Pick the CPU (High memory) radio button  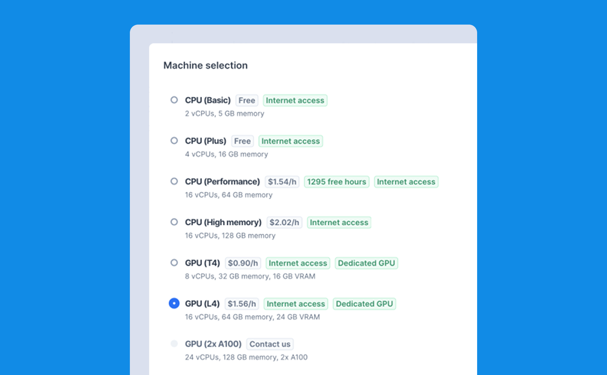[174, 222]
